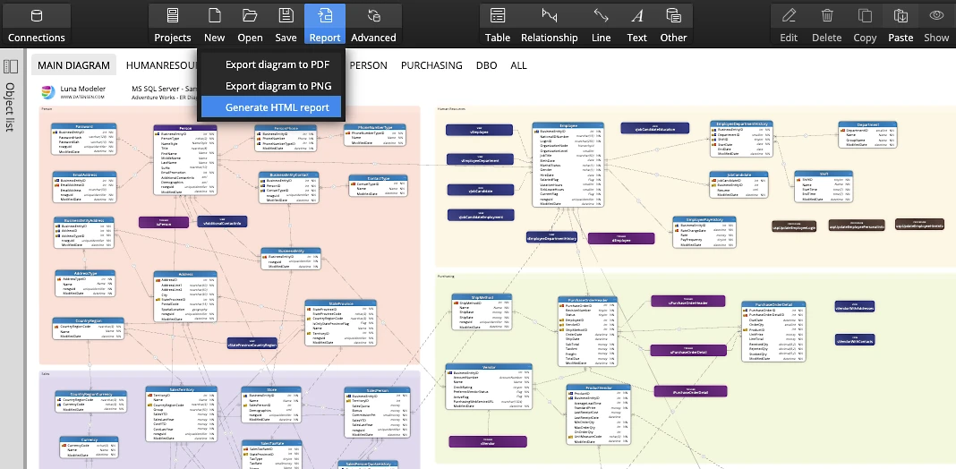Save the current project

tap(286, 24)
